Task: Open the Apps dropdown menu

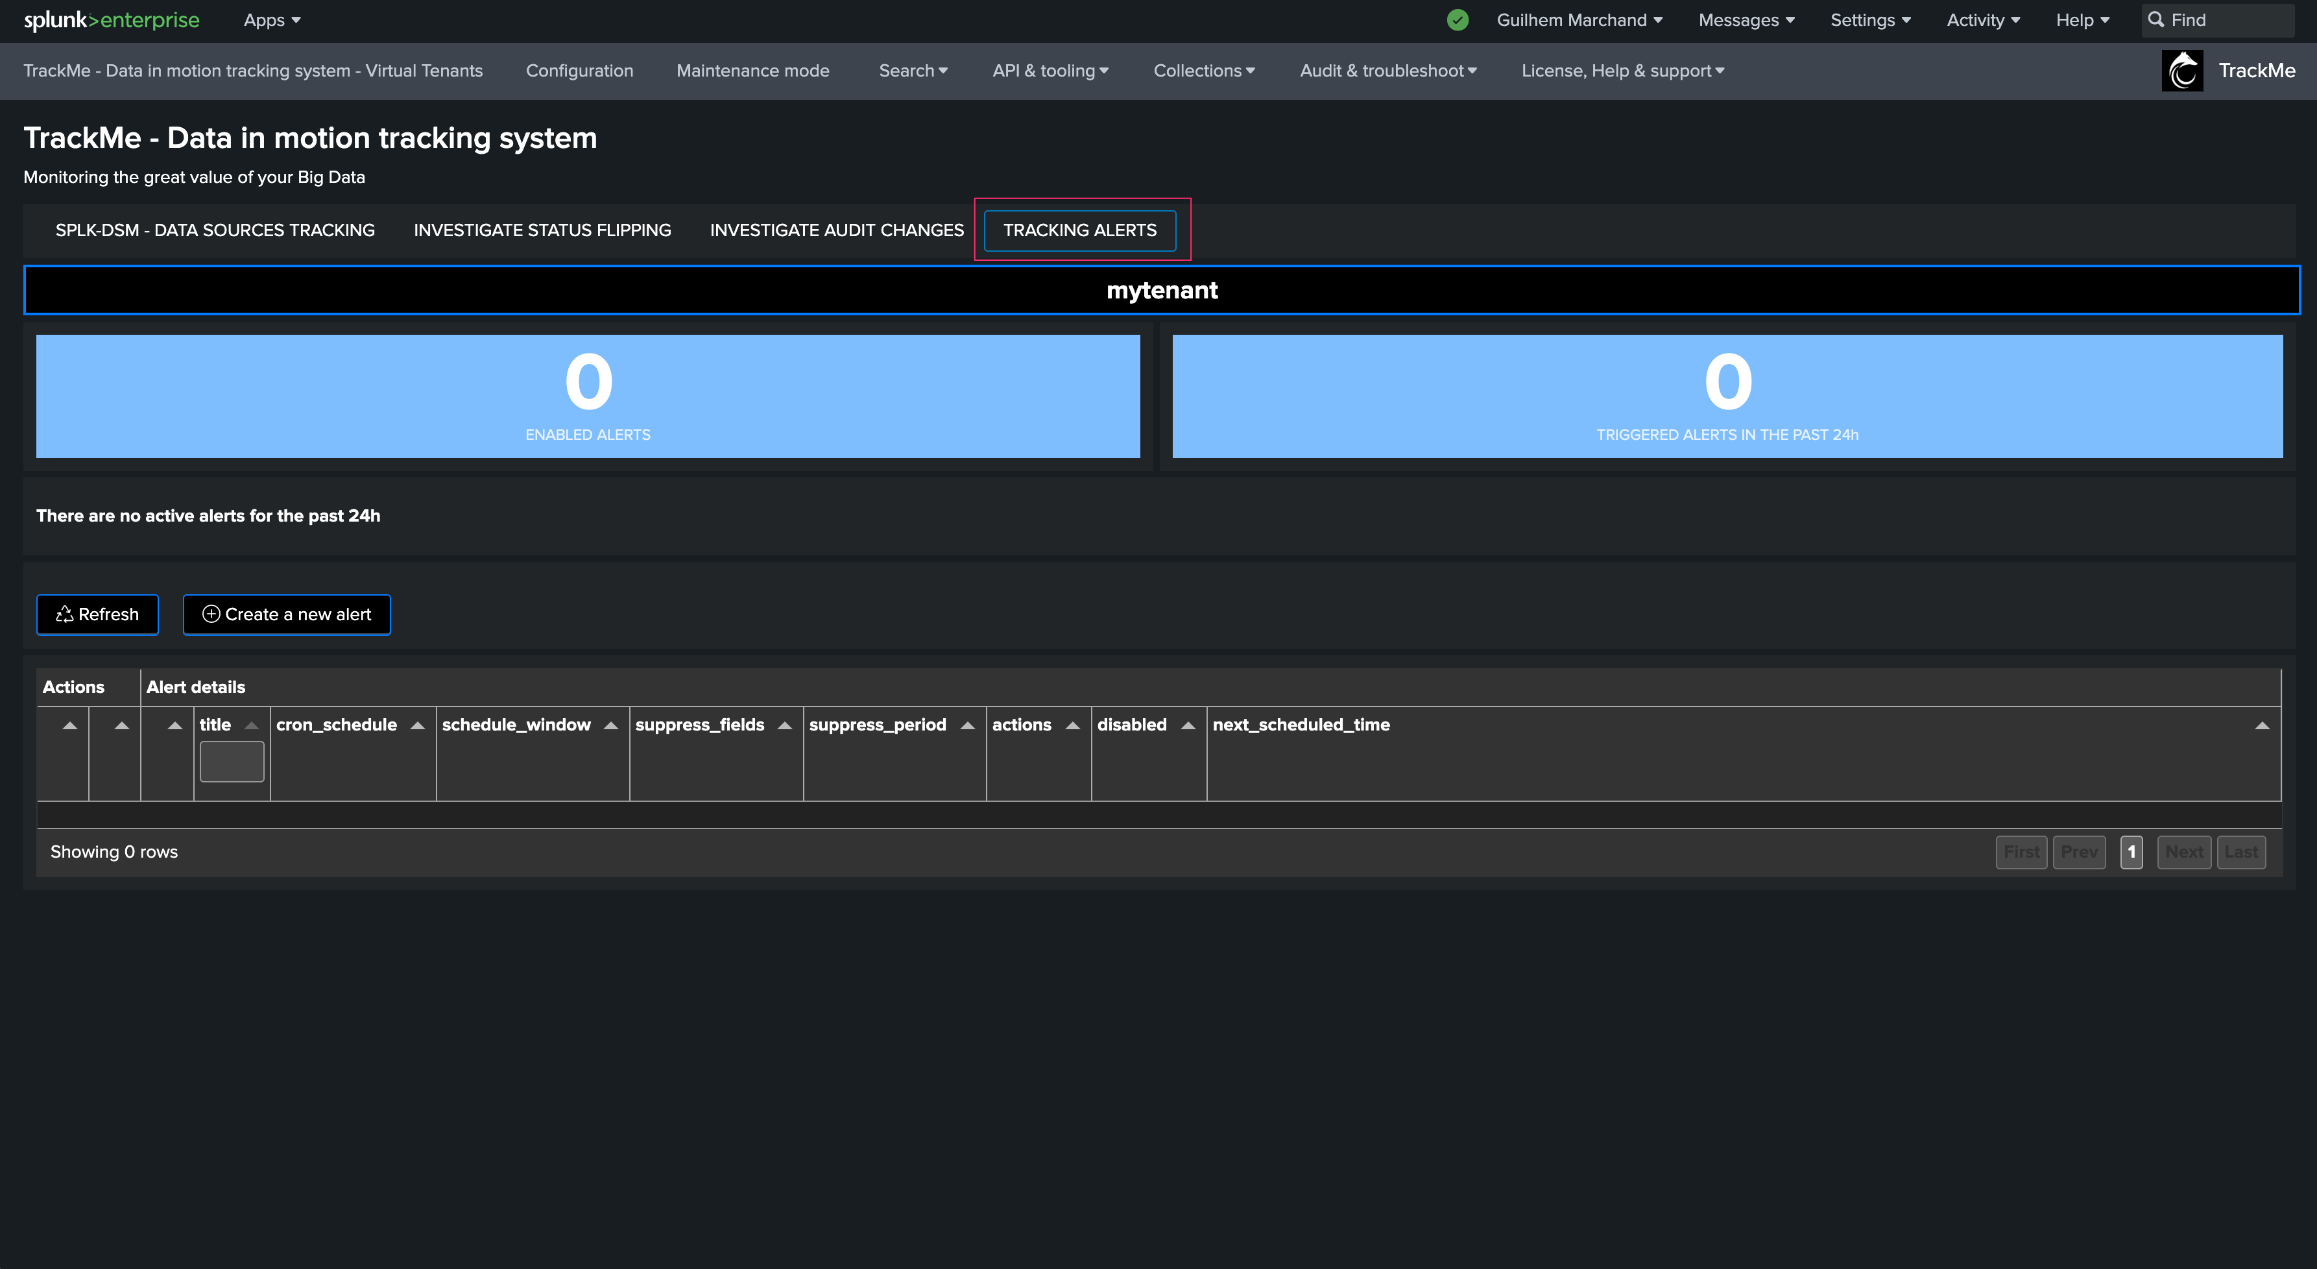Action: point(272,19)
